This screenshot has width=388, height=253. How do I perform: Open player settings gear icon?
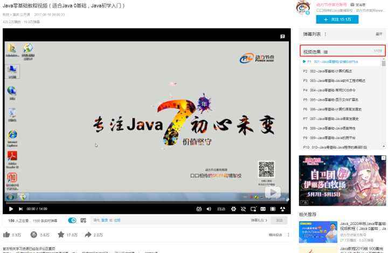point(233,209)
